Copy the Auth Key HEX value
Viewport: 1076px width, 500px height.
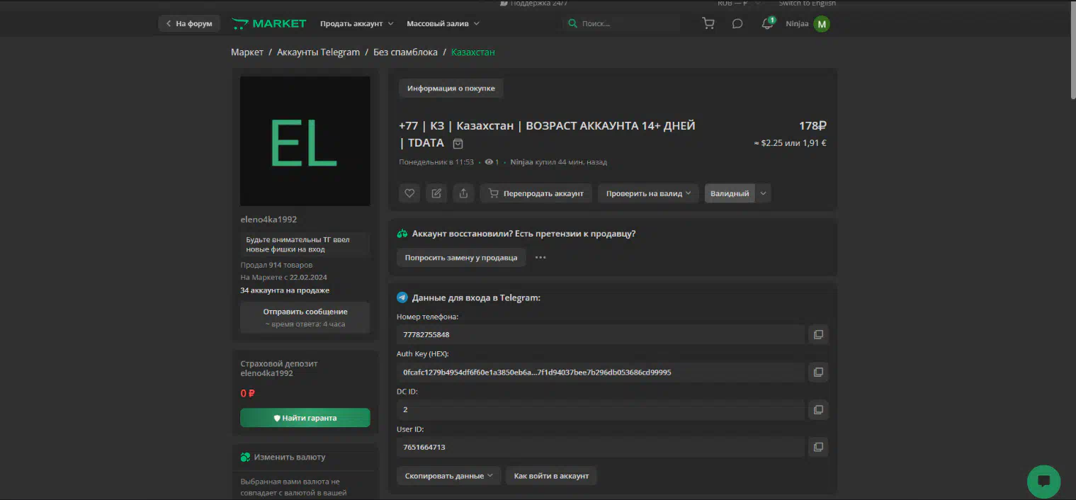[818, 372]
